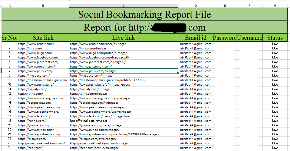Open the https://www.diigo.com/ site link
Viewport: 290px width, 151px height.
[x=35, y=53]
